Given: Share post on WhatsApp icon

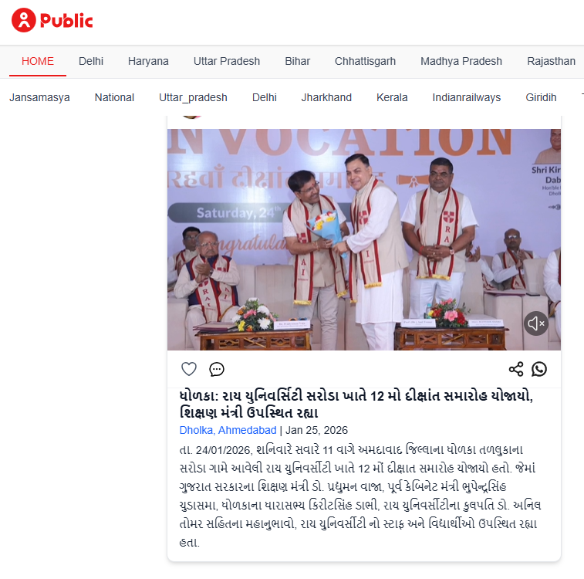Looking at the screenshot, I should (539, 369).
